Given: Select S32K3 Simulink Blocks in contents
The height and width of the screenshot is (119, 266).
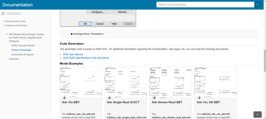Looking at the screenshot, I should pos(23,45).
